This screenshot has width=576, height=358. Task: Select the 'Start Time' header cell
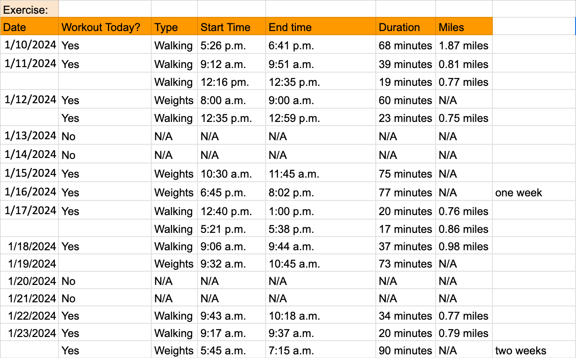pos(232,26)
